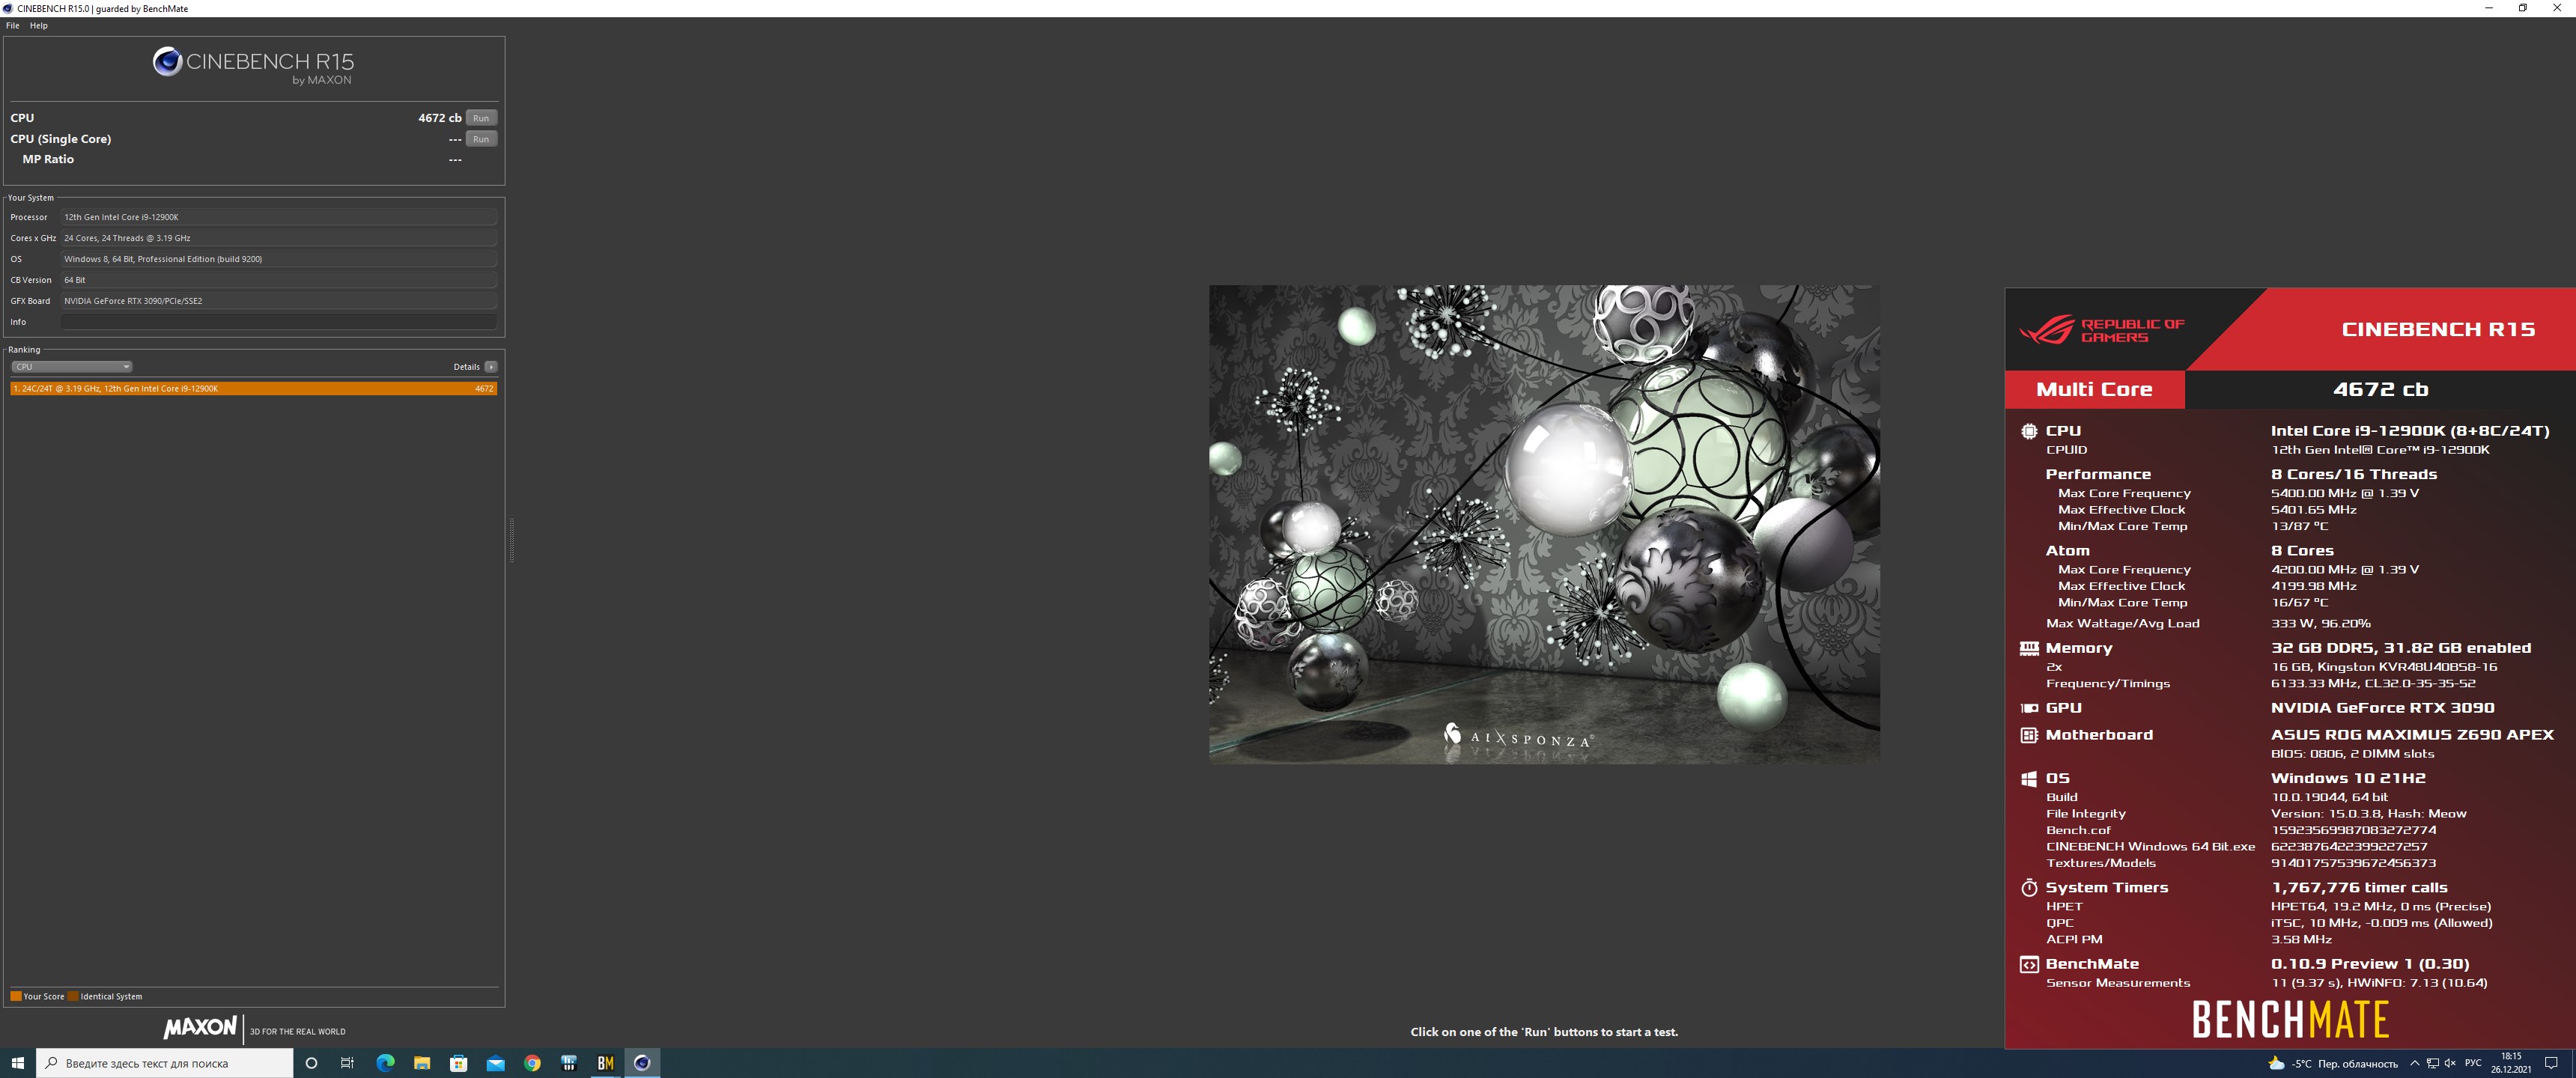
Task: Switch to Cinebench taskbar icon
Action: [642, 1063]
